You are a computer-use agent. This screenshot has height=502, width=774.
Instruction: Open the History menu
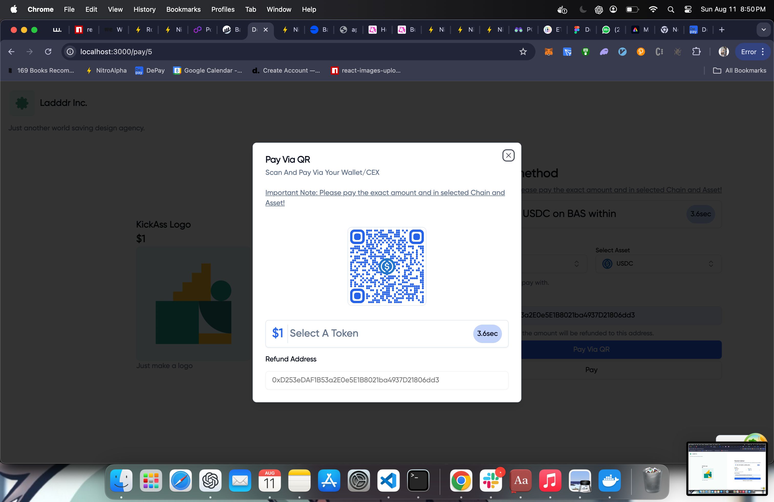(144, 9)
